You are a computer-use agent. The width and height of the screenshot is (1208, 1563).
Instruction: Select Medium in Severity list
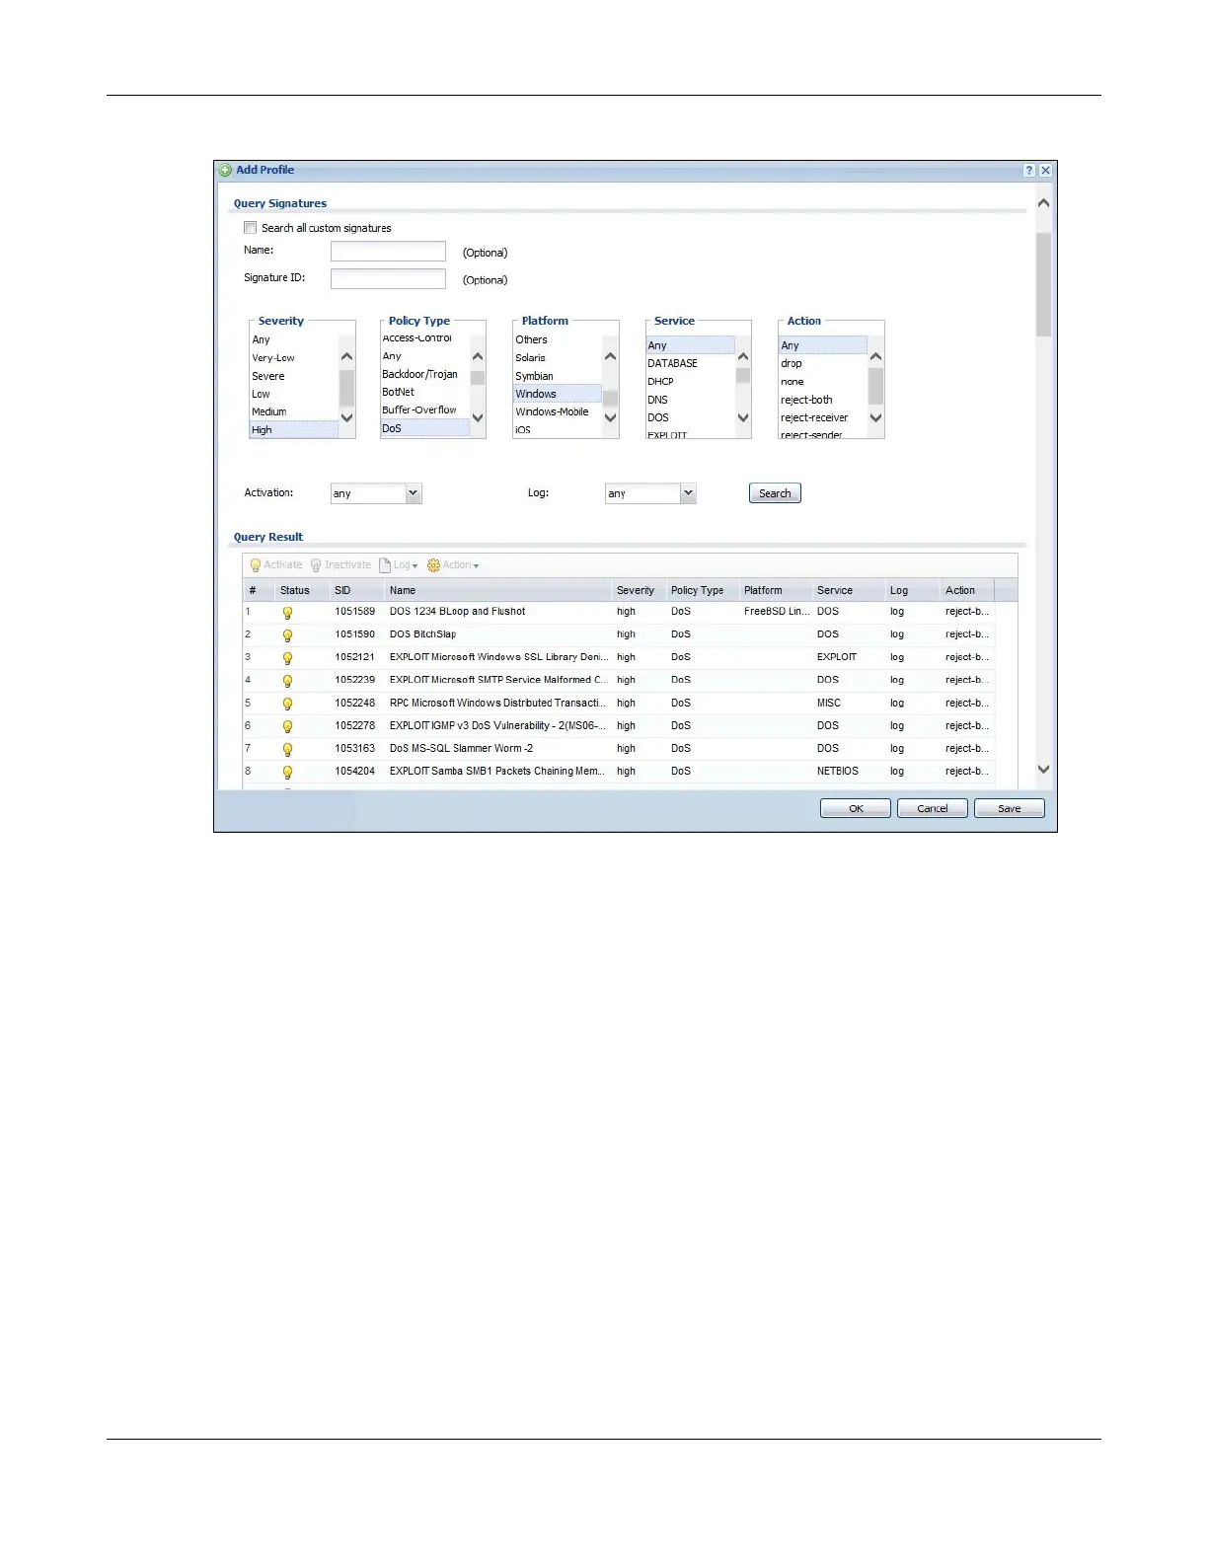point(293,412)
